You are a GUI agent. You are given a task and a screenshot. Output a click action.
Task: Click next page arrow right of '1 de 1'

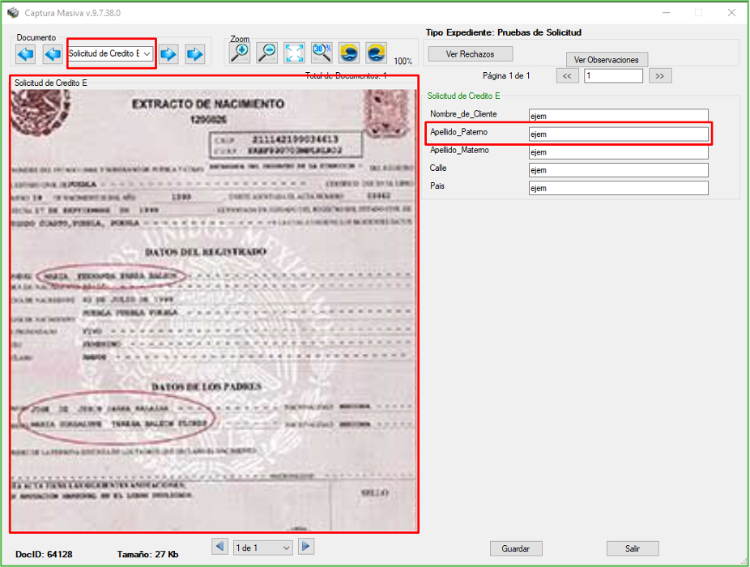click(305, 547)
